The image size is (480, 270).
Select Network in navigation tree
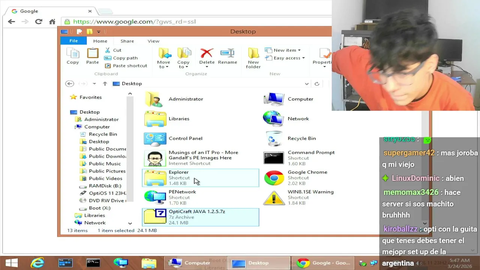point(95,222)
